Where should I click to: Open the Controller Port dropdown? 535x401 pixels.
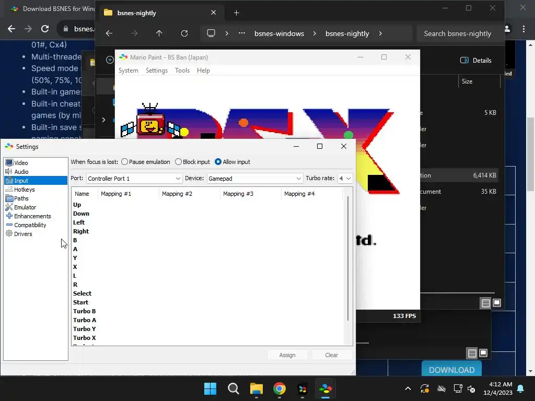coord(134,179)
